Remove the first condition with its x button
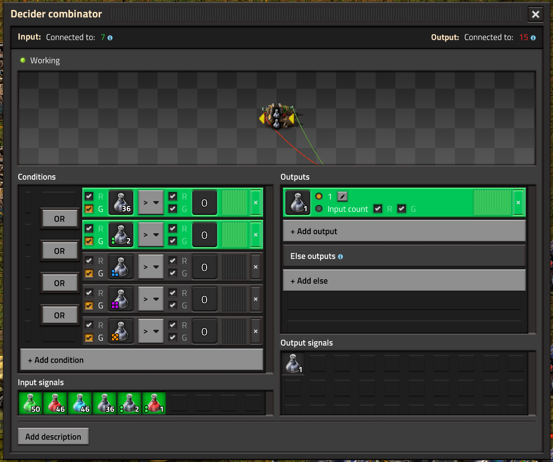The image size is (553, 462). pyautogui.click(x=256, y=203)
